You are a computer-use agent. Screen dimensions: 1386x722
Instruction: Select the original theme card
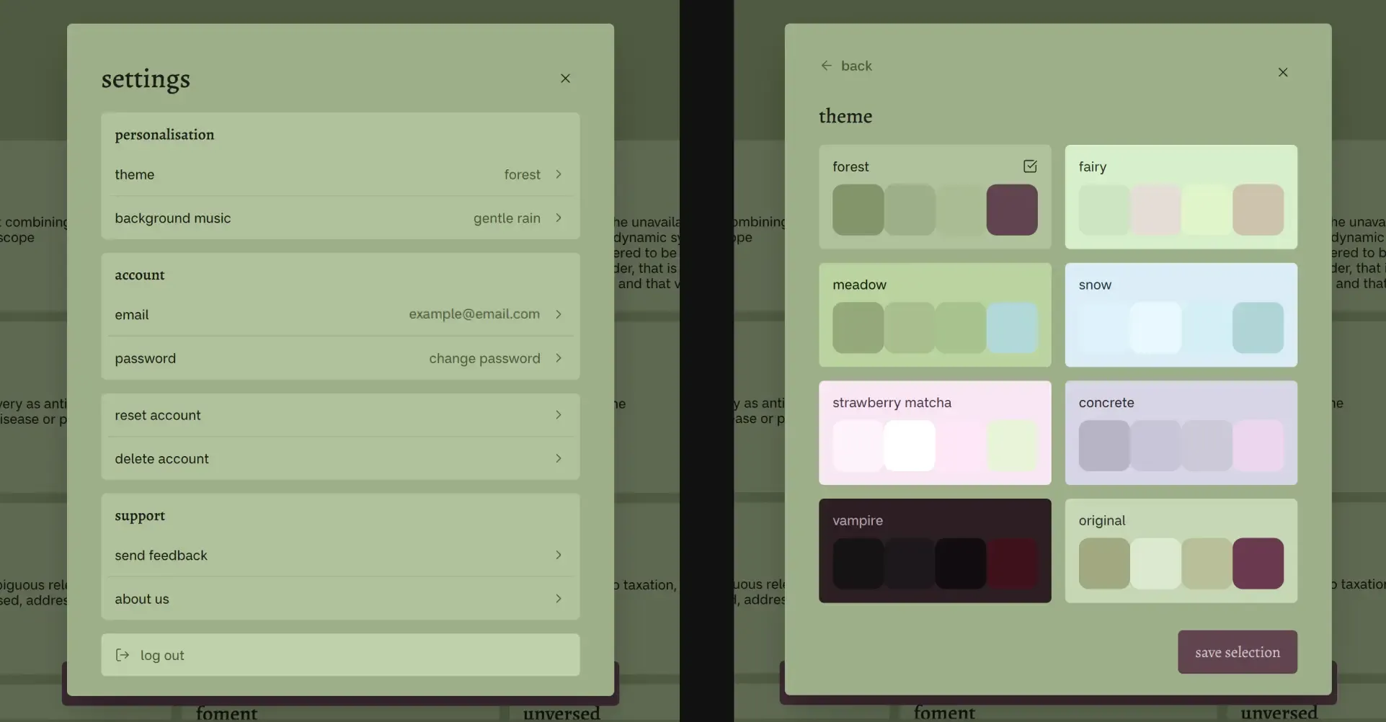pos(1181,551)
